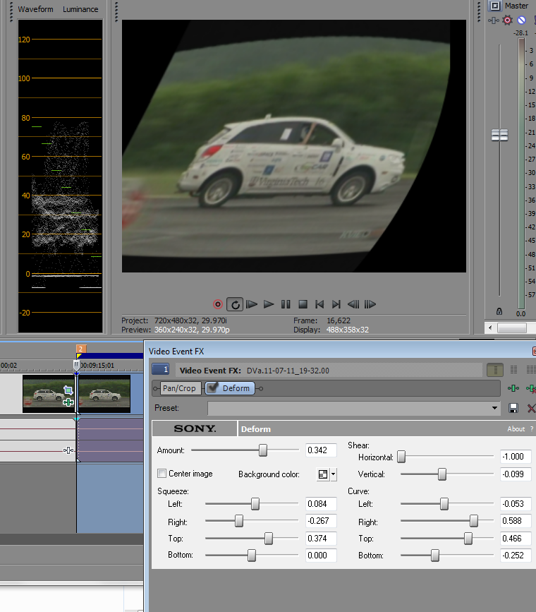Toggle the Deform effect checkbox in chain
Image resolution: width=536 pixels, height=612 pixels.
coord(212,388)
